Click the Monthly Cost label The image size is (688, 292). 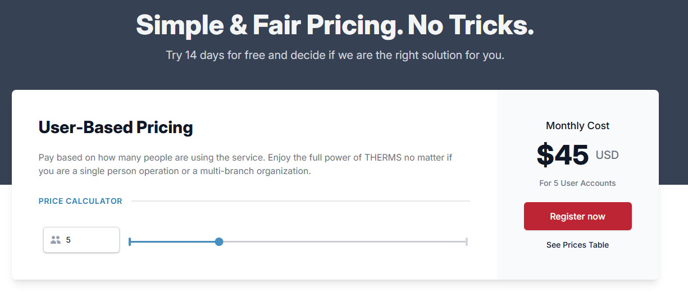tap(577, 126)
